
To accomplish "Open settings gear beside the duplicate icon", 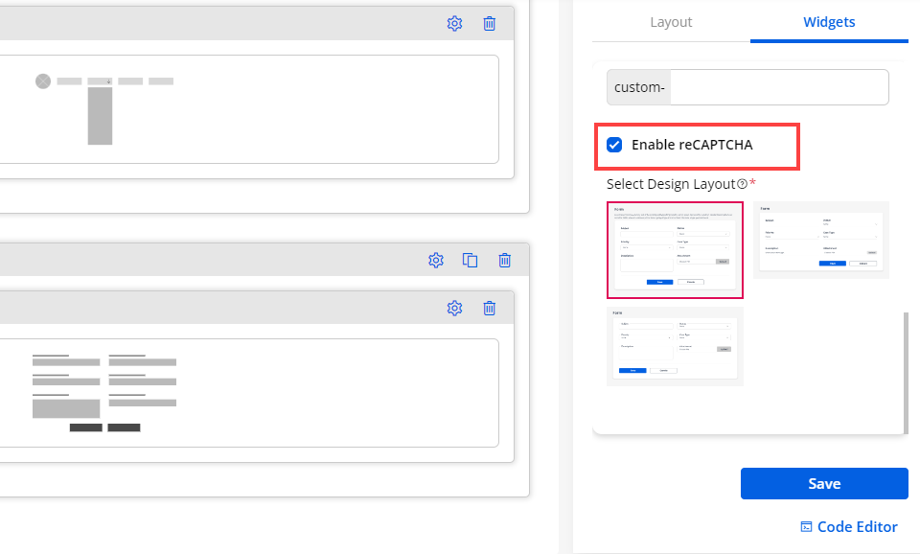I will click(435, 260).
